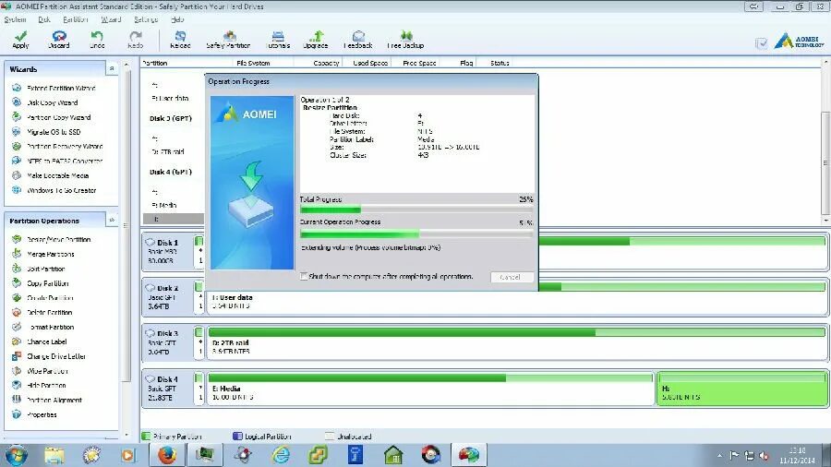
Task: Open partition Properties in sidebar
Action: 42,414
